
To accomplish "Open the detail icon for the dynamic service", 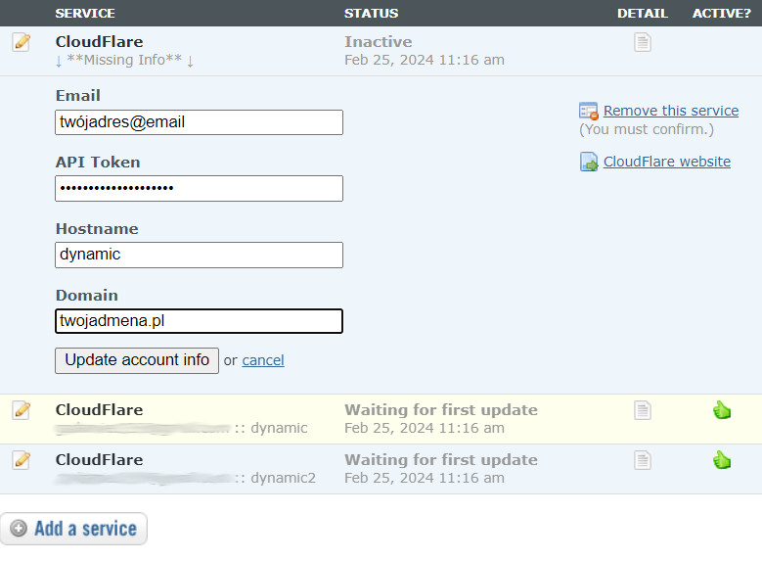I will point(642,410).
